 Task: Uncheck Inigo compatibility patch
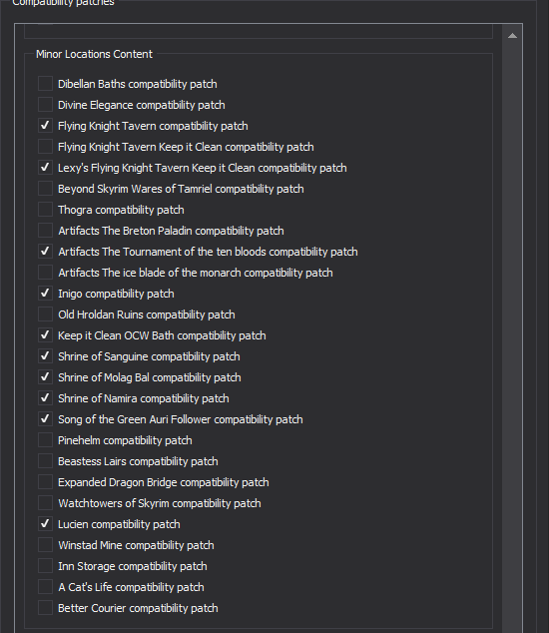point(45,294)
